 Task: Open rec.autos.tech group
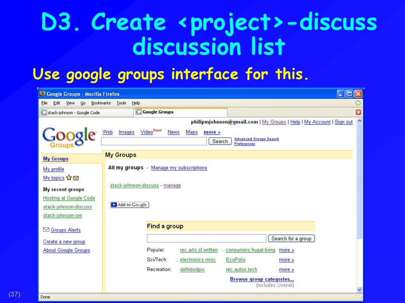(241, 269)
